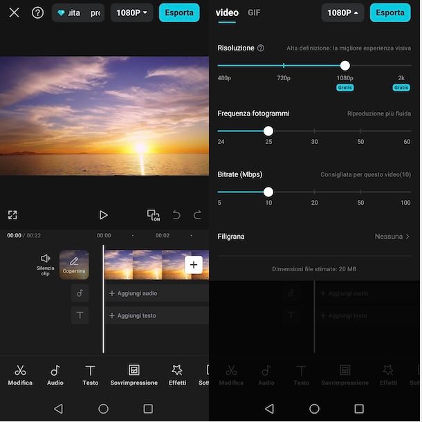This screenshot has height=422, width=422.
Task: Click the white timeline playhead
Action: [103, 299]
